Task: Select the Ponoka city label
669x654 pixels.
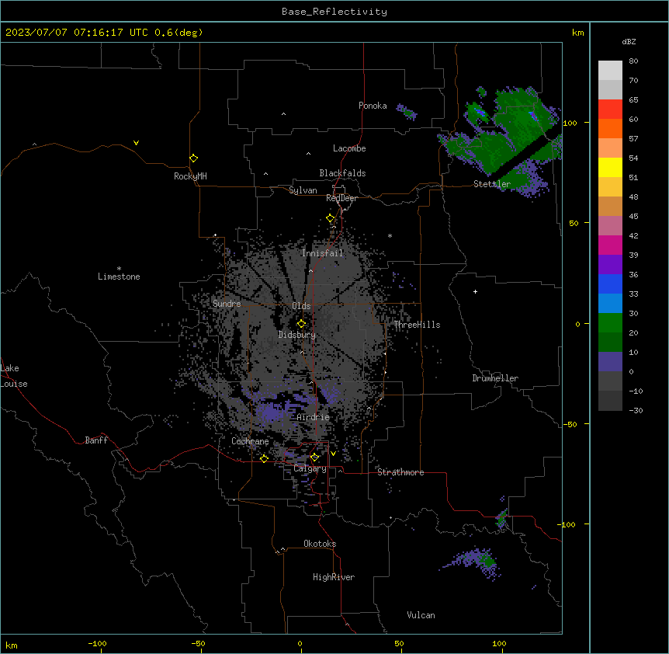Action: 373,106
